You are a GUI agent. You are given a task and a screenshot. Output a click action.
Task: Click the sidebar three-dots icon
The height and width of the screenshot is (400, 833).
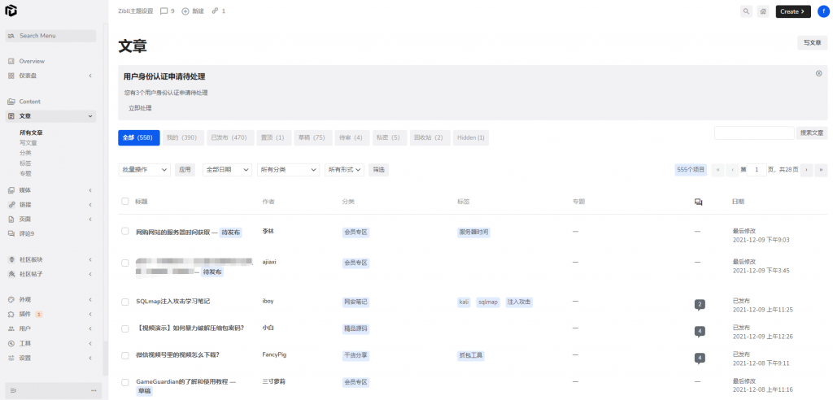(94, 390)
